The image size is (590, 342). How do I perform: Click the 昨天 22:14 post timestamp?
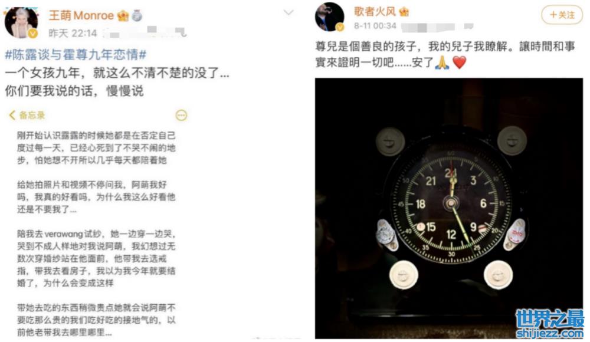coord(73,33)
